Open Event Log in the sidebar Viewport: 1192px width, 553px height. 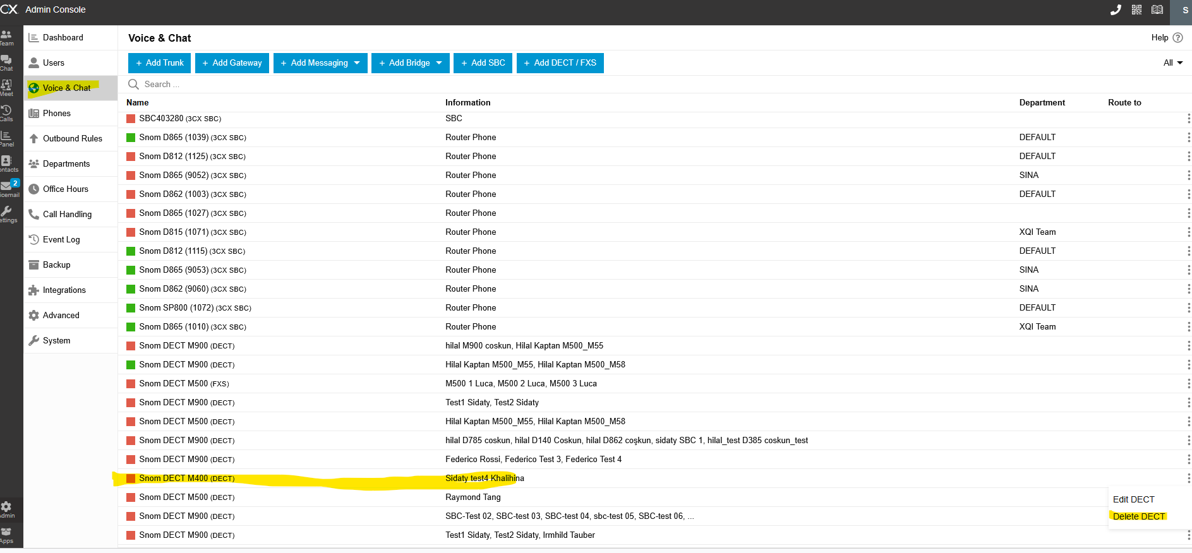pos(71,240)
